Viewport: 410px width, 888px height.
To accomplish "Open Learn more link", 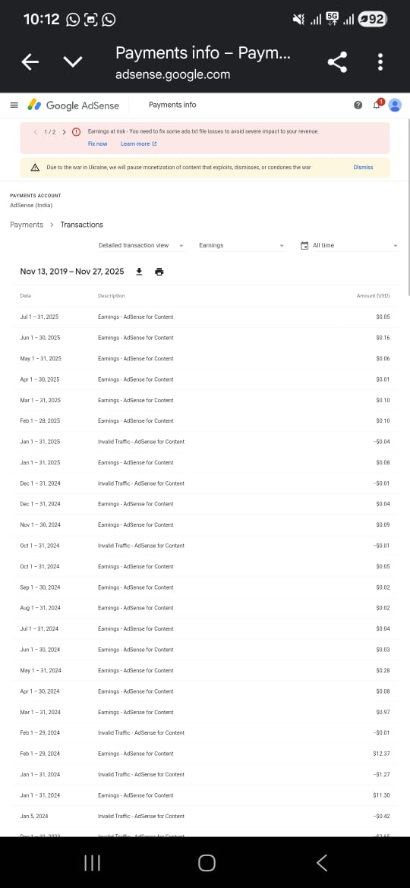I will tap(139, 144).
